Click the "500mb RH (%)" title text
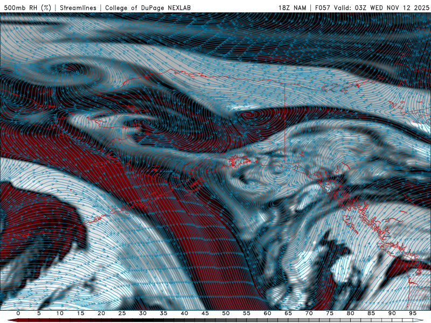Screen dimensions: 431x323 pos(27,8)
